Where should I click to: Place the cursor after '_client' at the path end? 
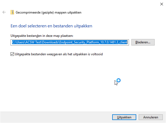click(x=128, y=42)
